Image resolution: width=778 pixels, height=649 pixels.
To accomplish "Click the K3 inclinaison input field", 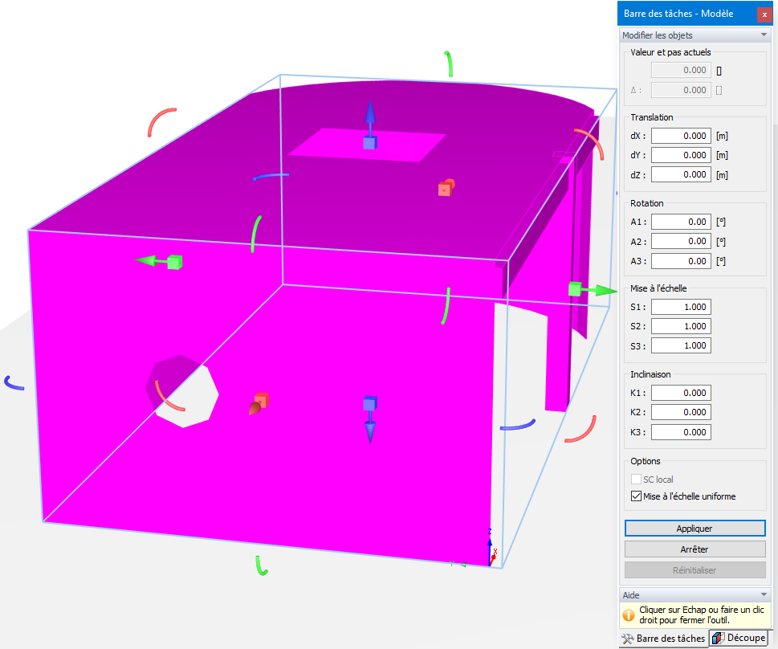I will (x=681, y=432).
